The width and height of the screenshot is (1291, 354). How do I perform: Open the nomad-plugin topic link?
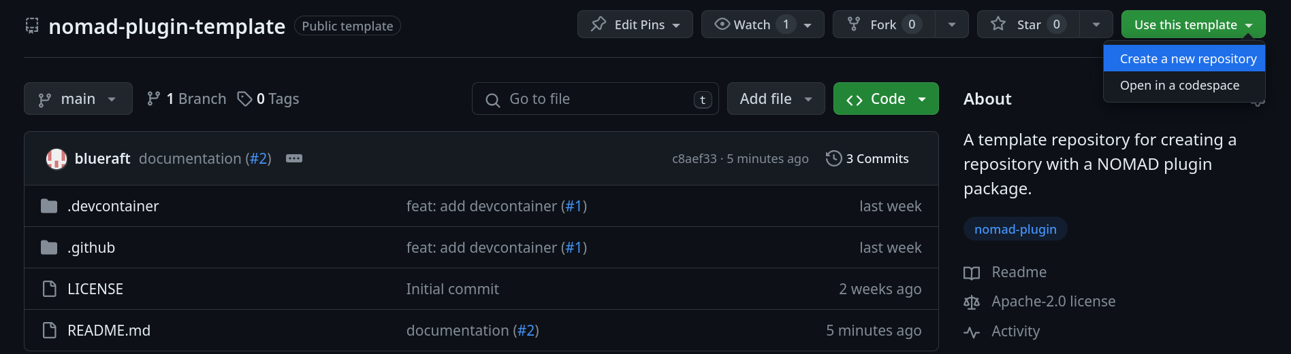1015,229
